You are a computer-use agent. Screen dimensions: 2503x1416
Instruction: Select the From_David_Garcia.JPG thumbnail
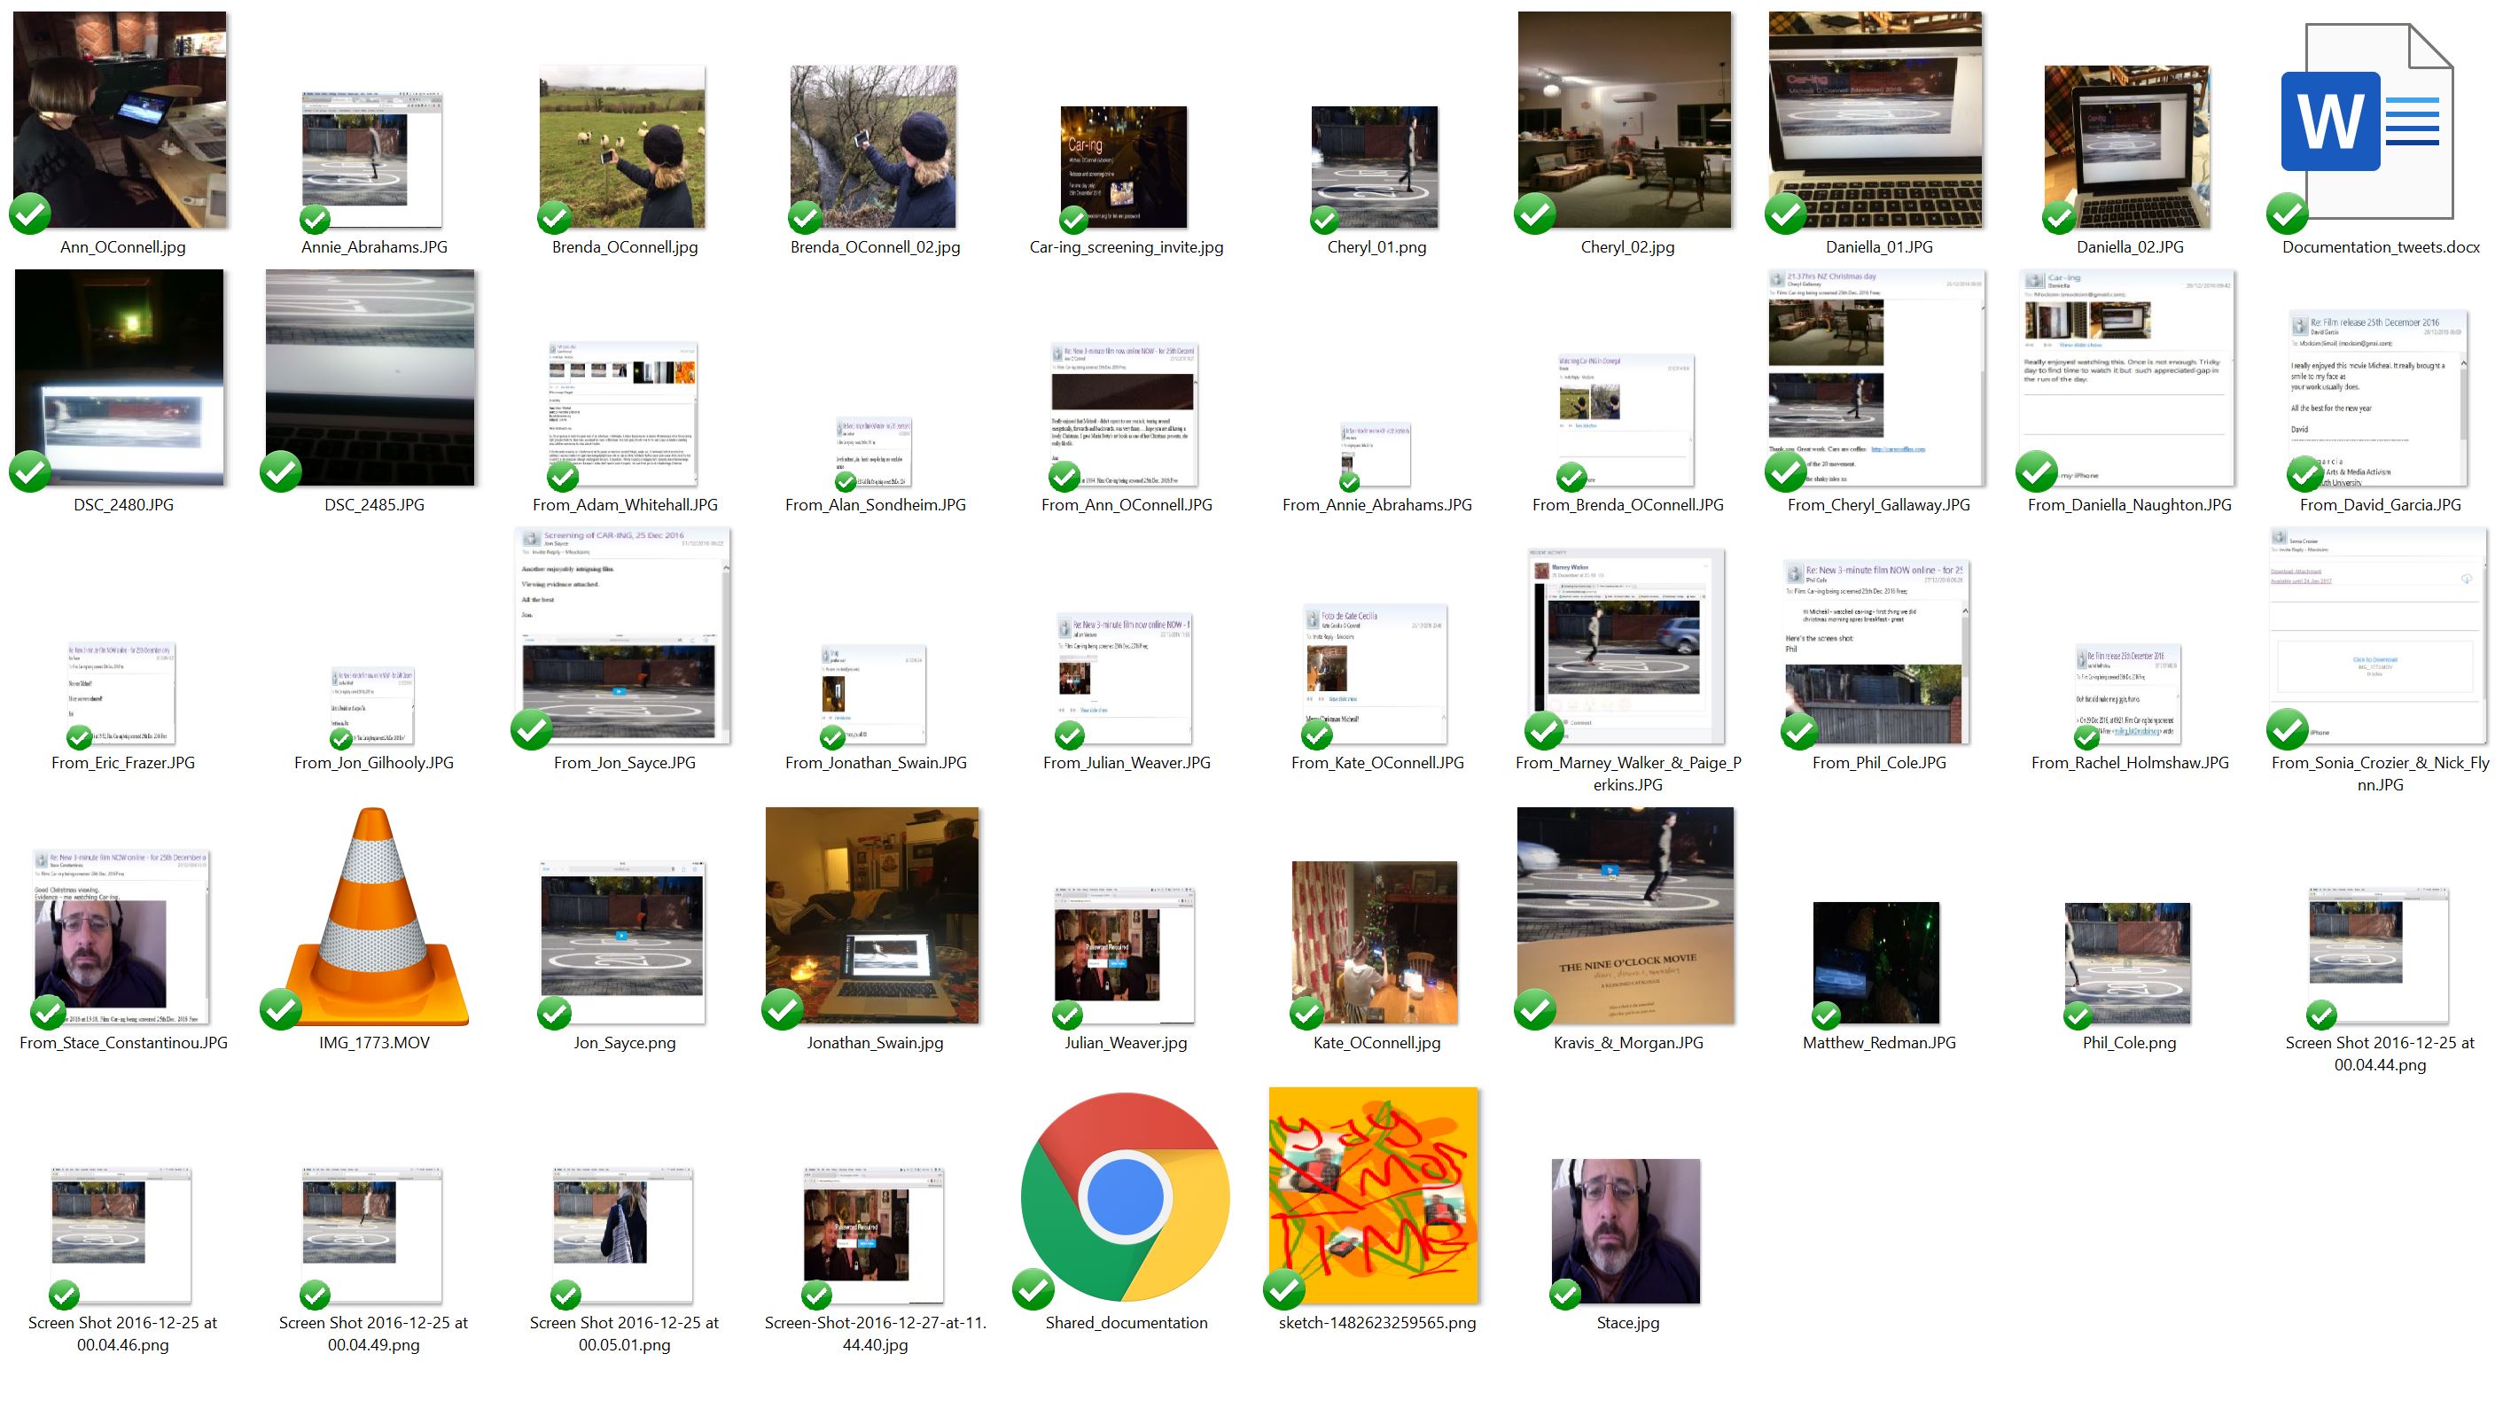click(2379, 398)
